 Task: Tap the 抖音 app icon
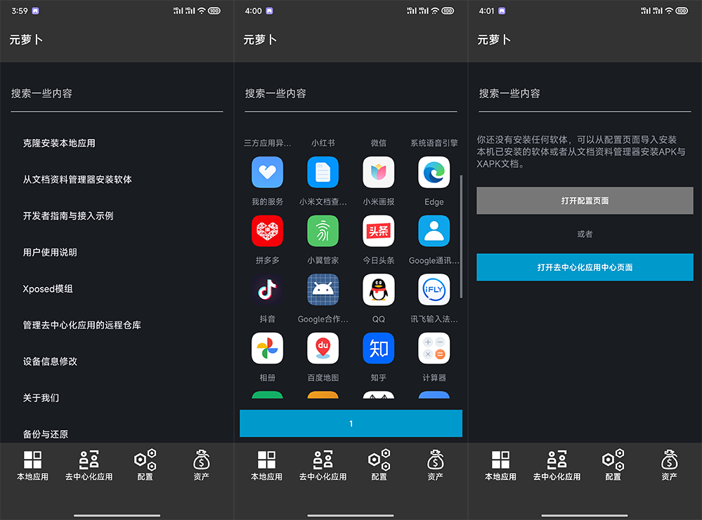click(x=267, y=290)
